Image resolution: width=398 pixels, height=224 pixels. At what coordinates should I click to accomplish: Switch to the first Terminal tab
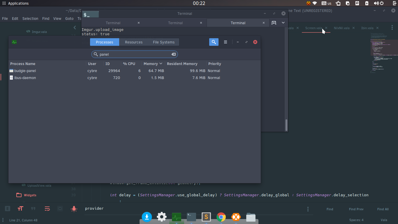(113, 23)
